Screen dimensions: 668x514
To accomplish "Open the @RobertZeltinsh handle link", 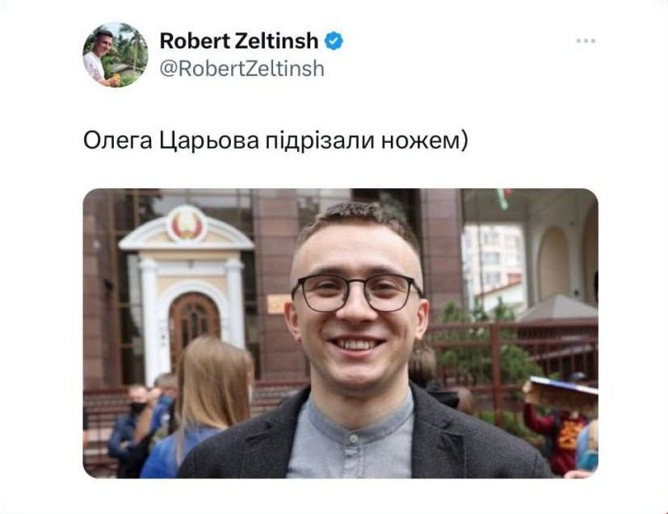I will [242, 69].
